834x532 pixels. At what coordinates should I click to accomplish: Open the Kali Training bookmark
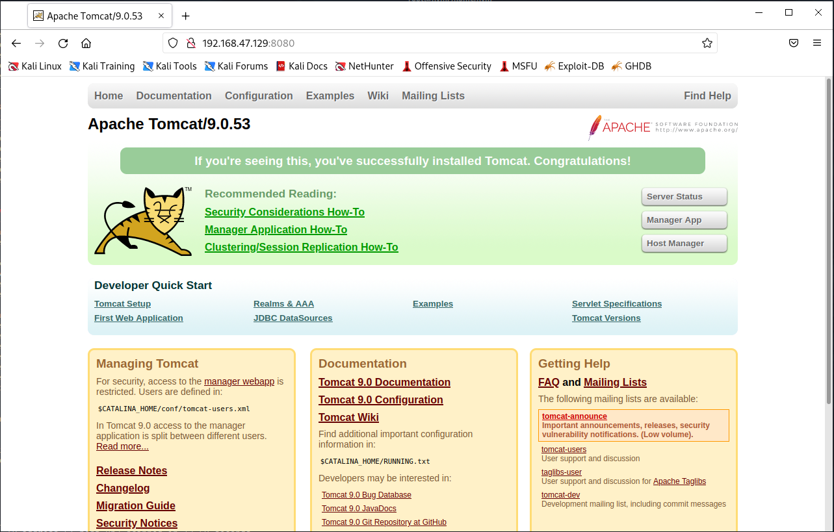pyautogui.click(x=102, y=66)
